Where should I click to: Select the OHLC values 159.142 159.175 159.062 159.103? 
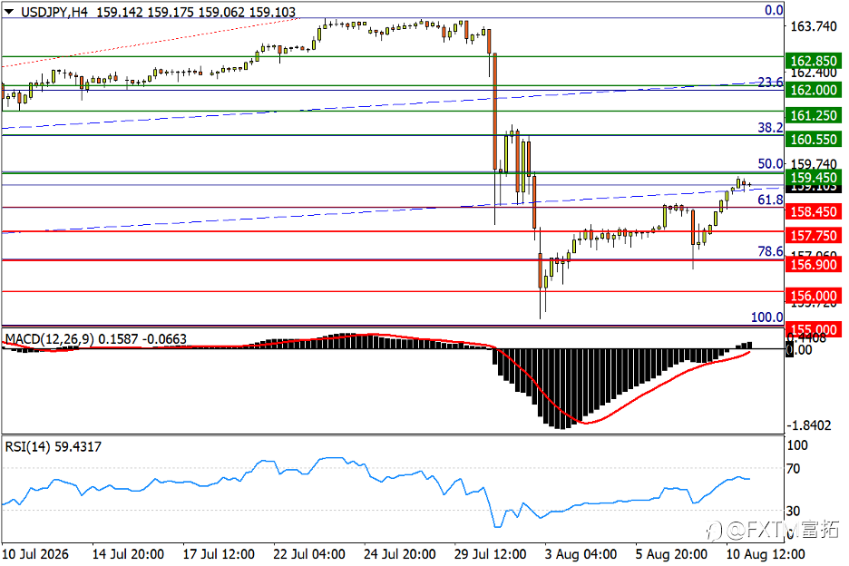point(196,12)
